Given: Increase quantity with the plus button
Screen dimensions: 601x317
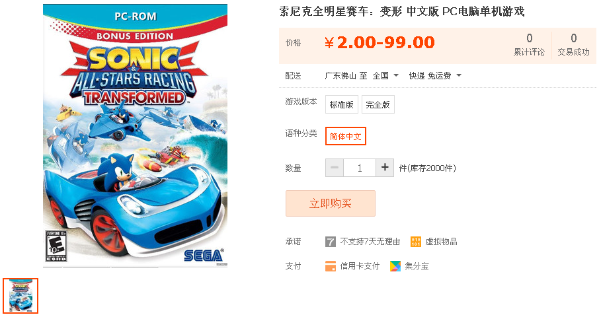Looking at the screenshot, I should [385, 168].
